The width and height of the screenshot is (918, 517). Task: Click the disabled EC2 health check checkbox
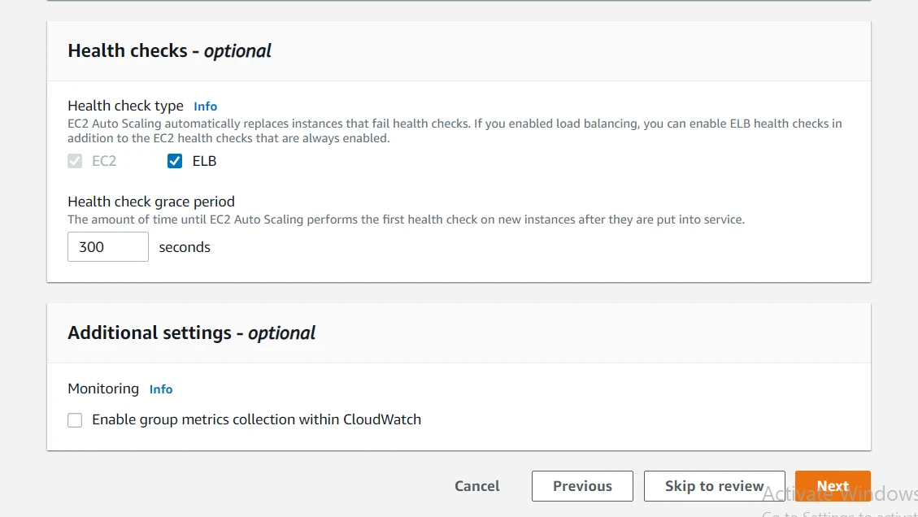point(75,161)
